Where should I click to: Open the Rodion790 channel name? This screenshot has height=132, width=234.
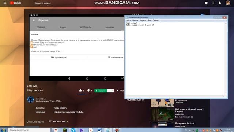pos(180,114)
